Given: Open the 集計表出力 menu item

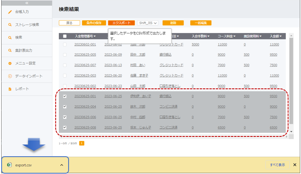Looking at the screenshot, I should 27,50.
